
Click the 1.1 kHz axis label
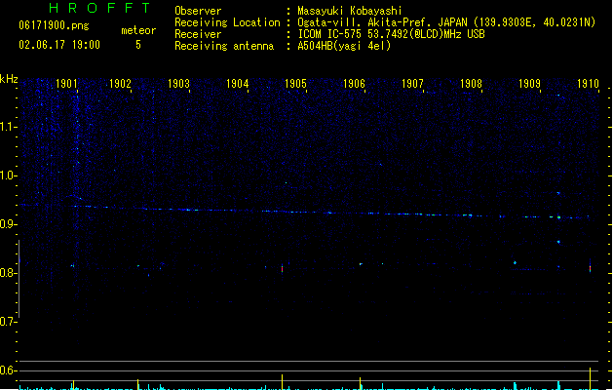click(8, 127)
